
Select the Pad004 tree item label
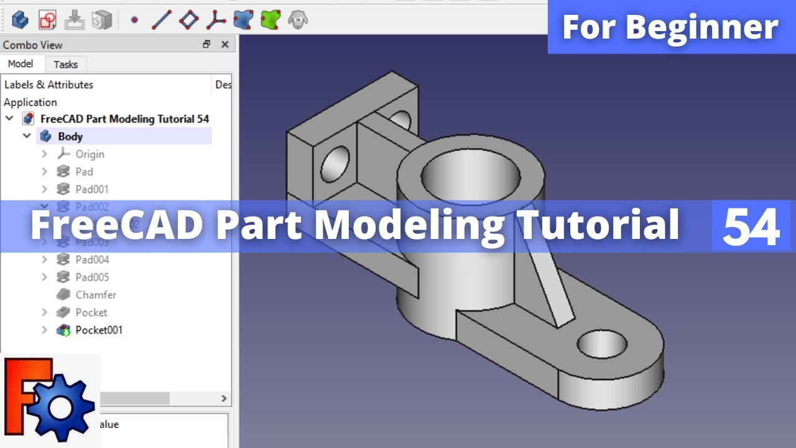coord(92,259)
